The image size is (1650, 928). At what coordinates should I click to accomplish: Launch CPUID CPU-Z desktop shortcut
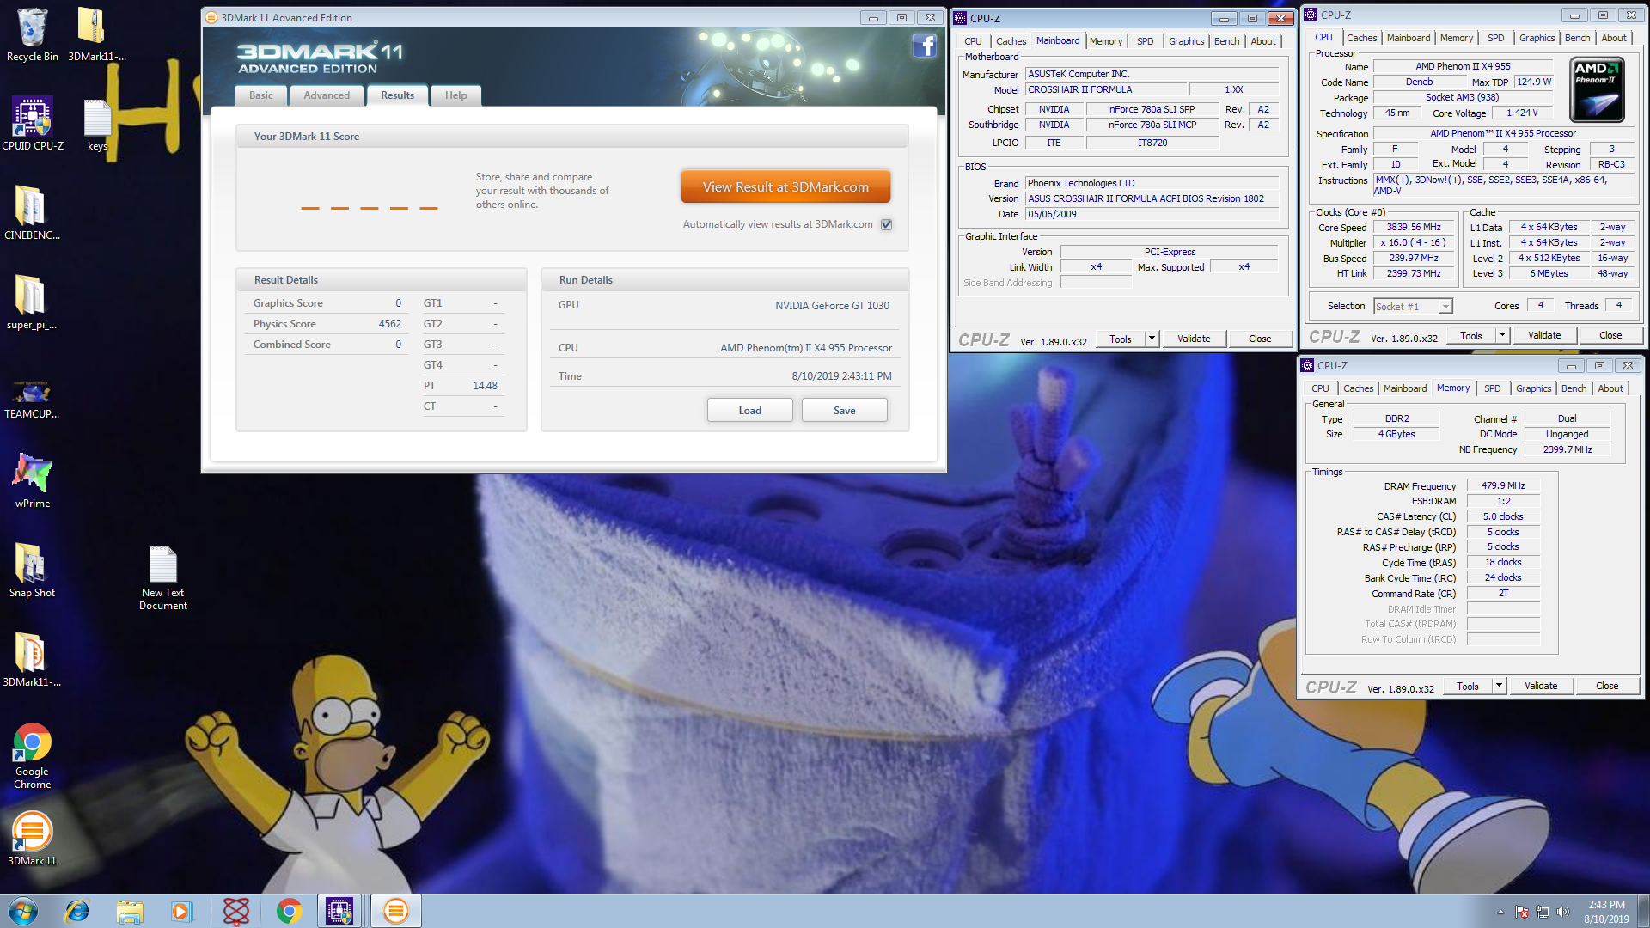[33, 124]
